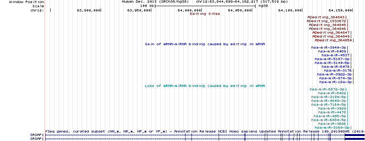365x141 pixels.
Task: Click the 64,000,000 ruler position
Action: [x=189, y=10]
